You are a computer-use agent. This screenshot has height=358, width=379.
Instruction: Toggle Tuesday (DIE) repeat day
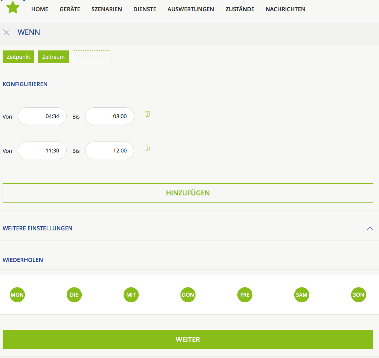tap(74, 295)
